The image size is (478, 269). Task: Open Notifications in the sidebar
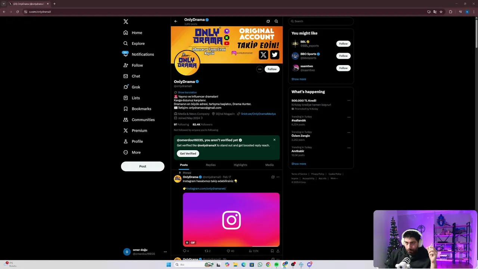139,54
